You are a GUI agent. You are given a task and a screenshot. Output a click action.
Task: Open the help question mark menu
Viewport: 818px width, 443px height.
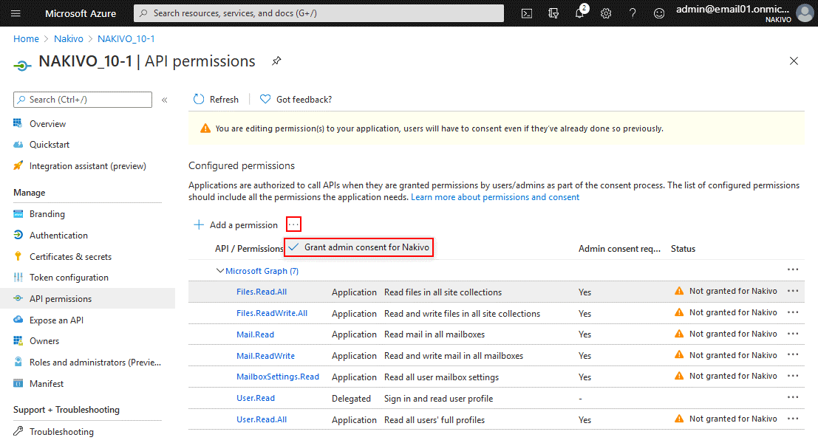pos(633,13)
